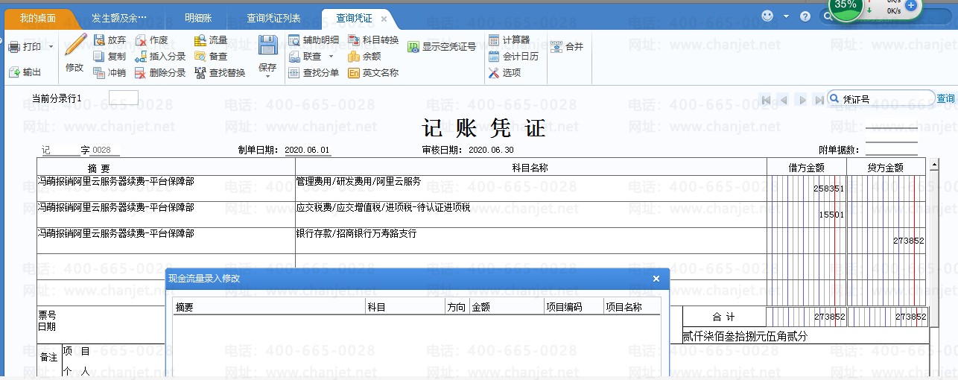Switch to 查询凭证列表 tab
The width and height of the screenshot is (958, 380).
pos(273,18)
